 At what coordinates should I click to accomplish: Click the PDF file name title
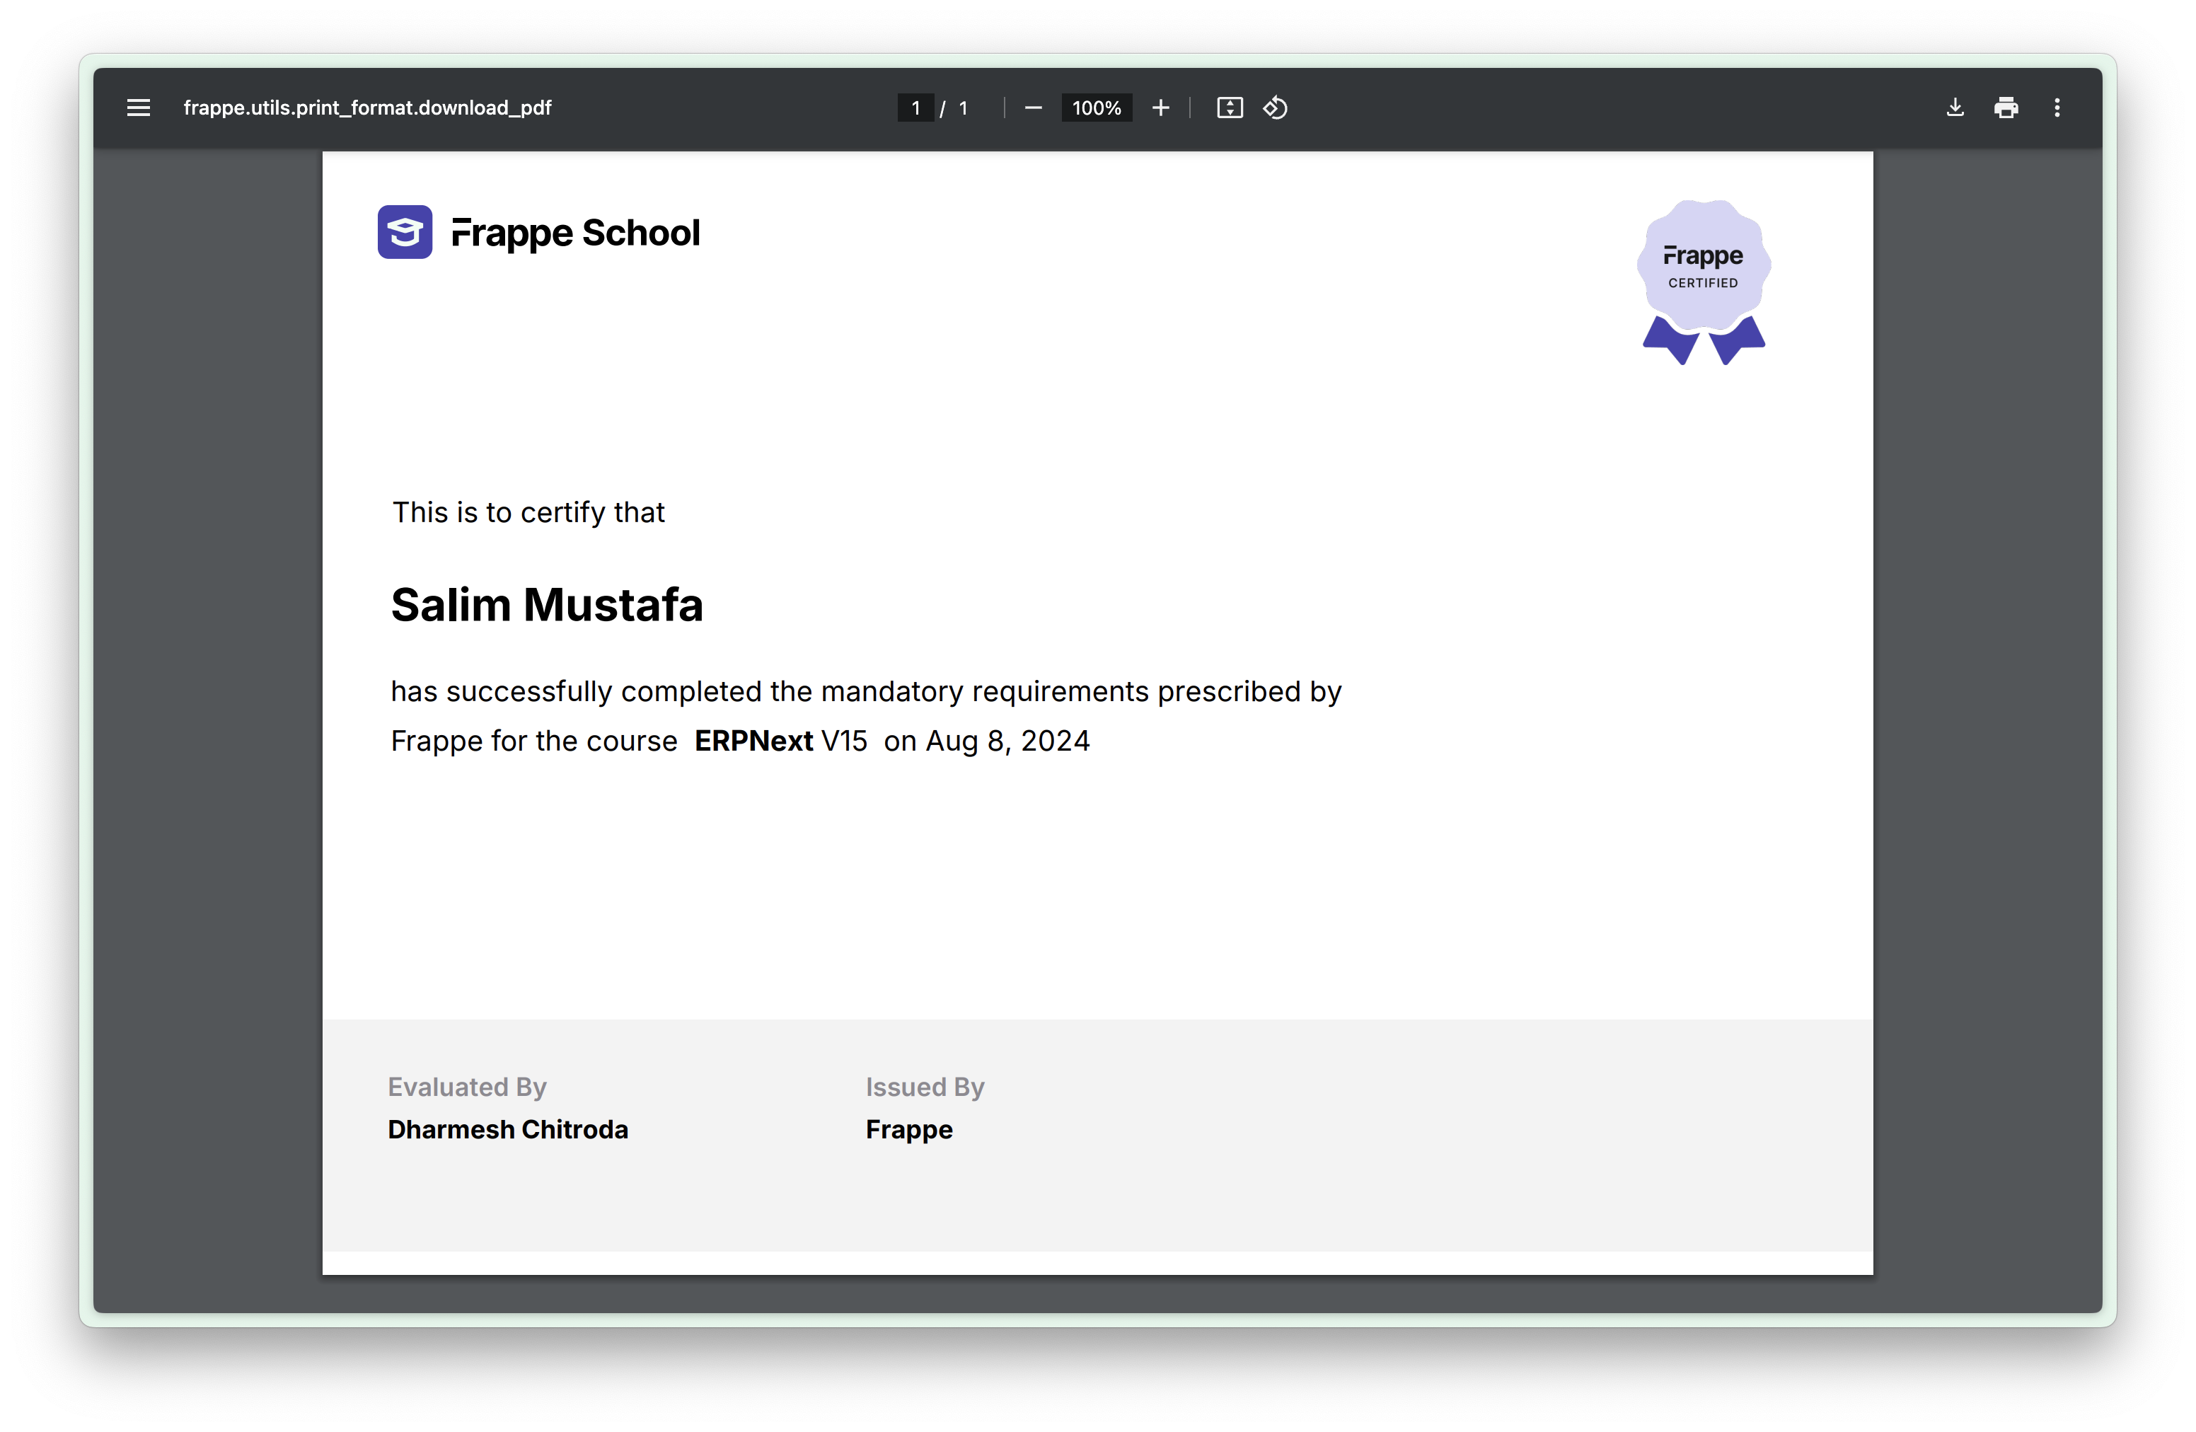click(367, 108)
